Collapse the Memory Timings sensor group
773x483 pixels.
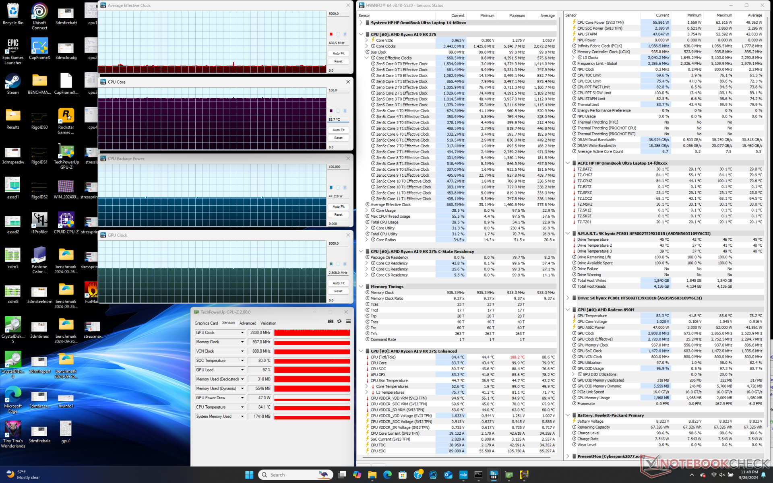pos(361,287)
